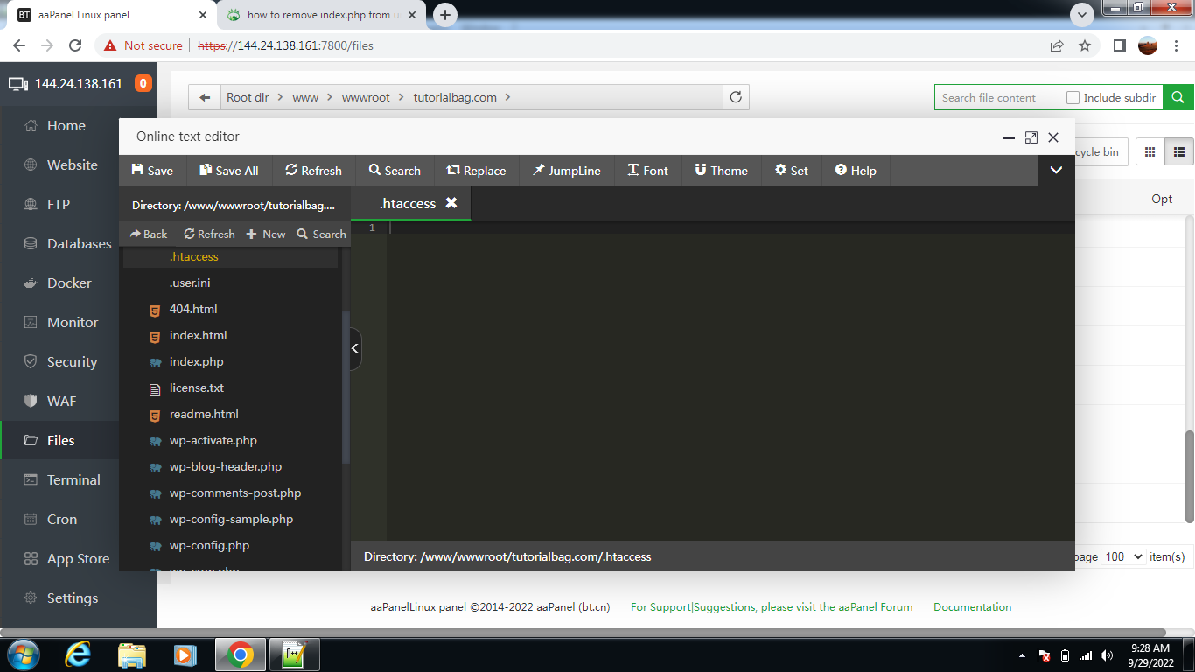Open Files section in sidebar

click(x=59, y=440)
